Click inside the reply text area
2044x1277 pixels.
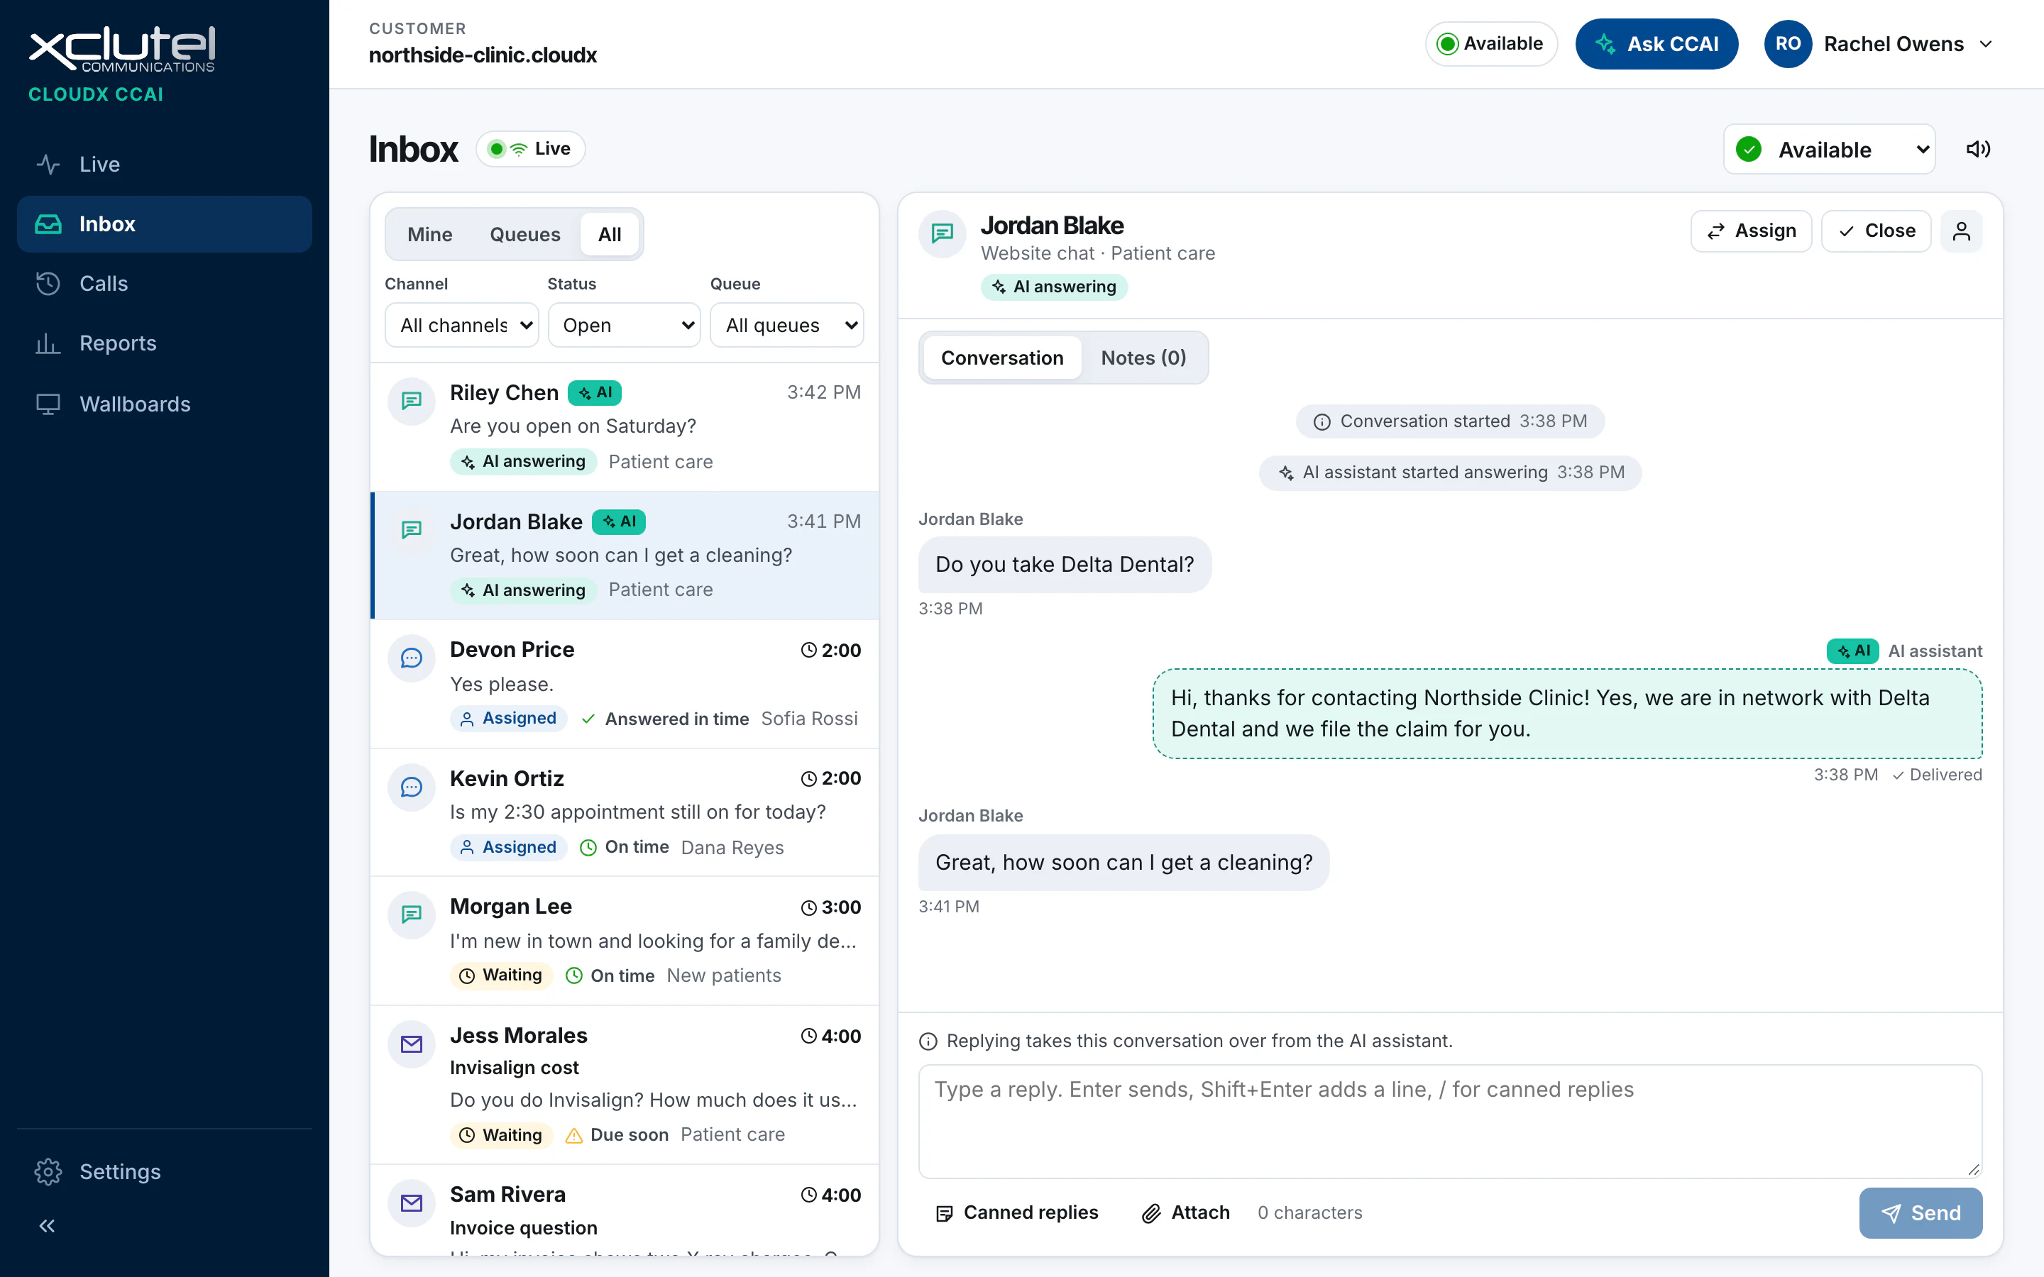point(1449,1122)
